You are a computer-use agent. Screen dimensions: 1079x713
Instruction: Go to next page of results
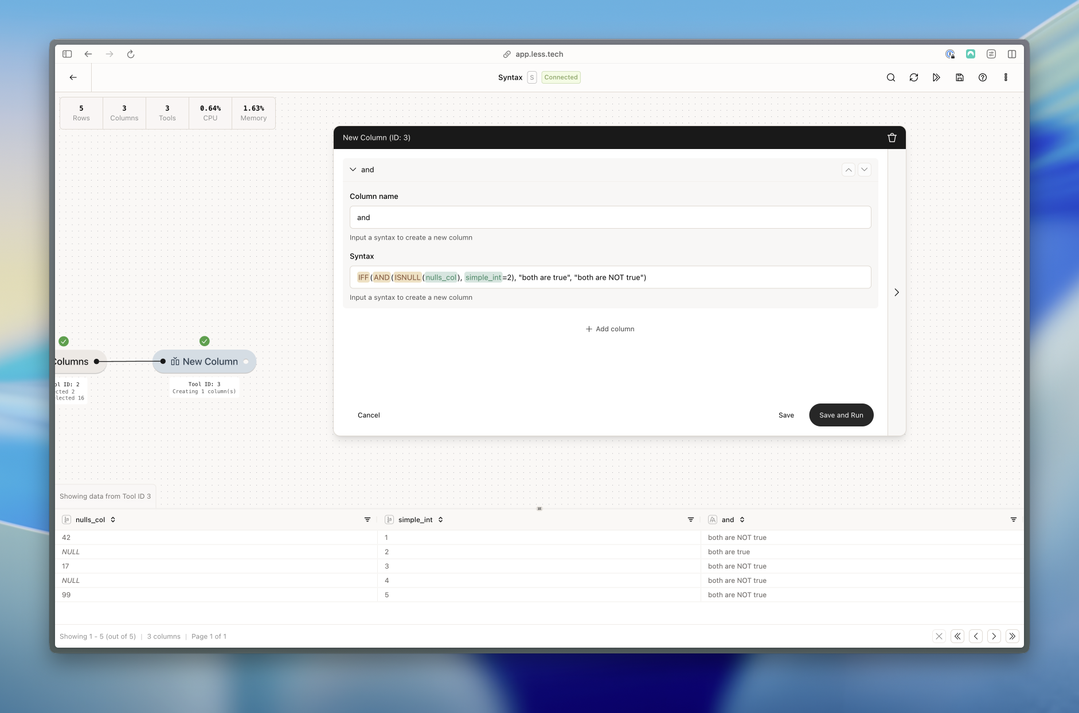(x=994, y=636)
